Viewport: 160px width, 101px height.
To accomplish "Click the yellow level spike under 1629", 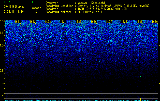I will click(x=140, y=99).
